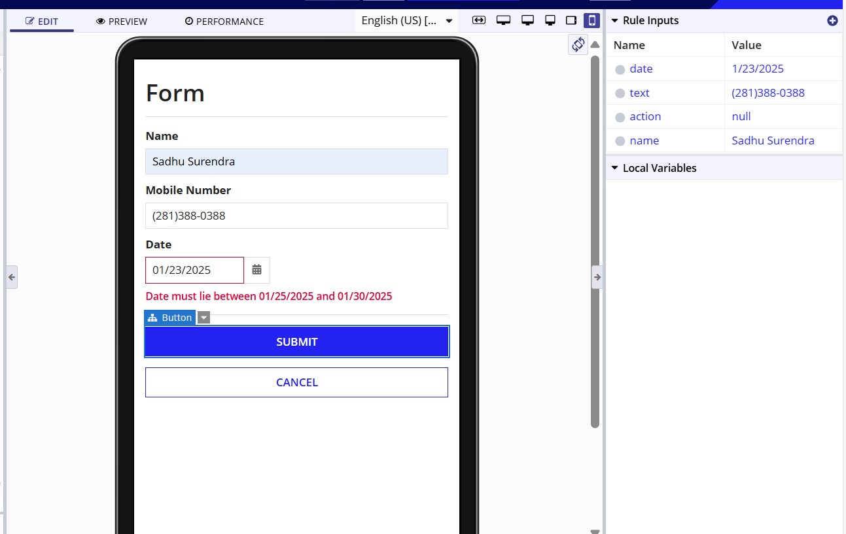Select the tablet preview size

571,20
